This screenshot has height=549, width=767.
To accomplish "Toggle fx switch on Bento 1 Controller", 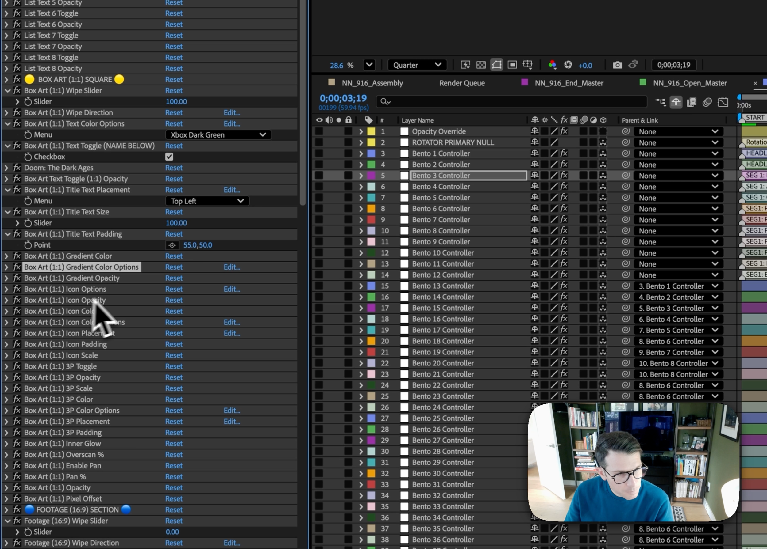I will click(564, 153).
